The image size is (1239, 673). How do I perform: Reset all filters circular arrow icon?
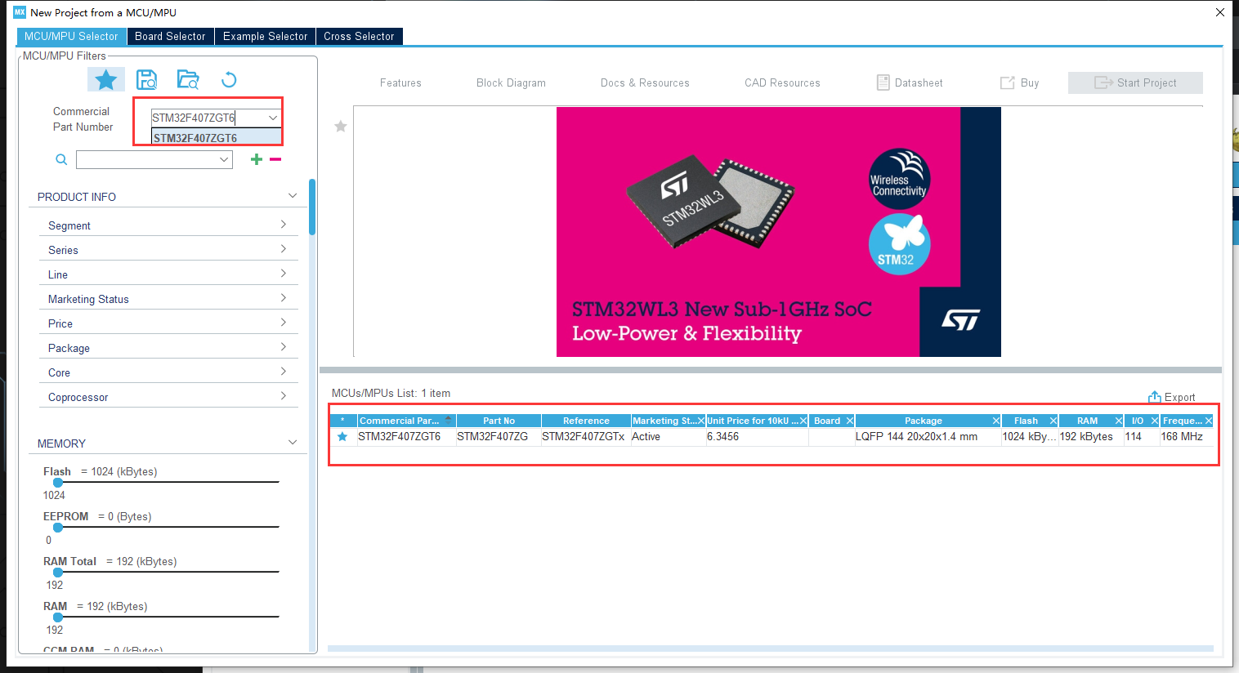[x=229, y=79]
